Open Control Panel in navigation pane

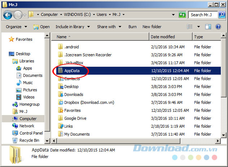click(x=27, y=133)
